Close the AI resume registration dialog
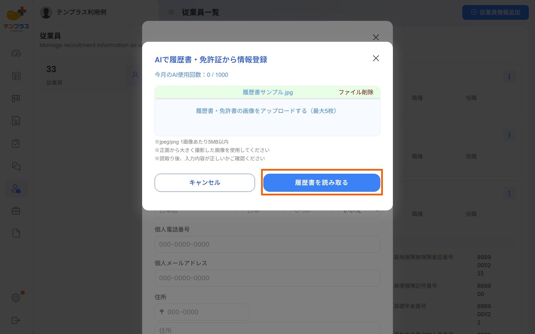This screenshot has width=535, height=334. (x=376, y=58)
